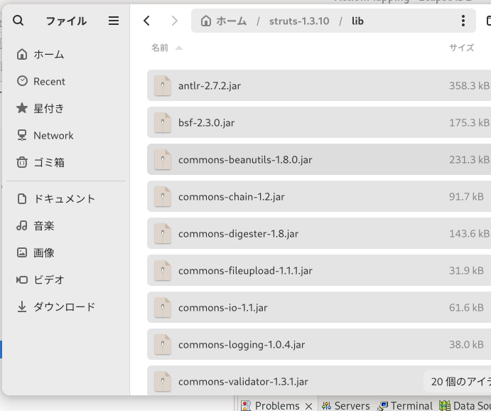This screenshot has height=411, width=491.
Task: Click the ダウンロード download icon
Action: tap(22, 306)
